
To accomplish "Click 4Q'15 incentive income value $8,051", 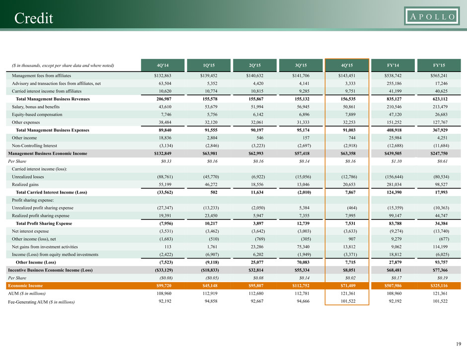I will pos(349,270).
